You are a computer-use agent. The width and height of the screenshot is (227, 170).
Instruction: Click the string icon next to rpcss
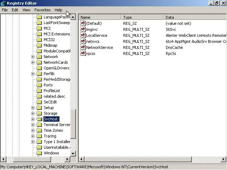[83, 53]
